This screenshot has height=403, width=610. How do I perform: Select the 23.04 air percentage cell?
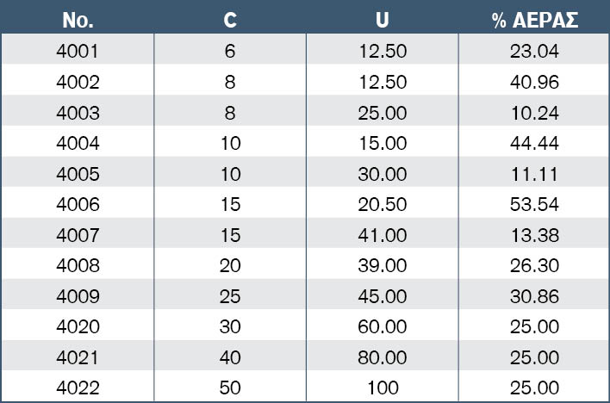pos(534,51)
